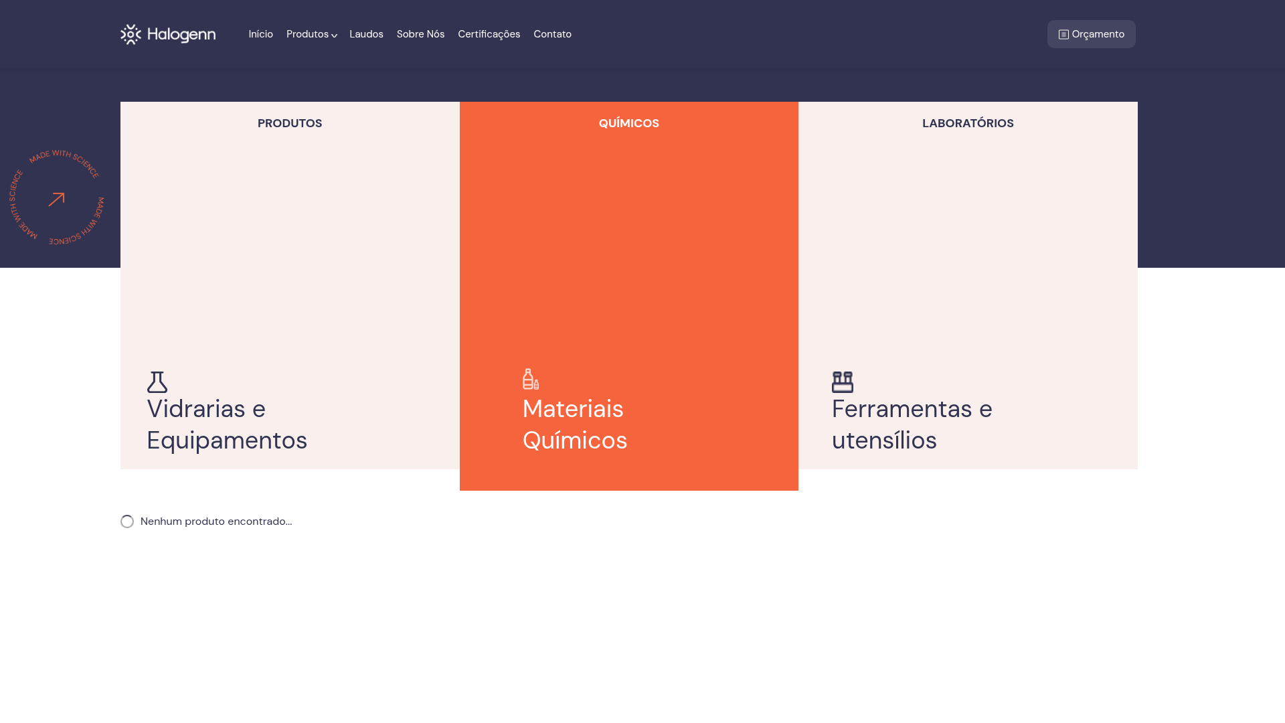Click the tools icon above Ferramentas
Screen dimensions: 1285x723
coord(843,382)
